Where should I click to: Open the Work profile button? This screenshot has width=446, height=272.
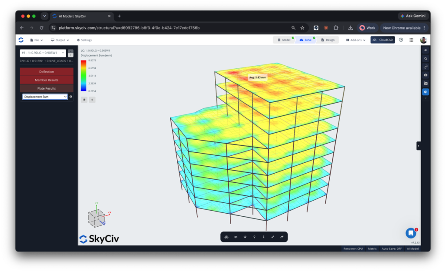pos(367,28)
